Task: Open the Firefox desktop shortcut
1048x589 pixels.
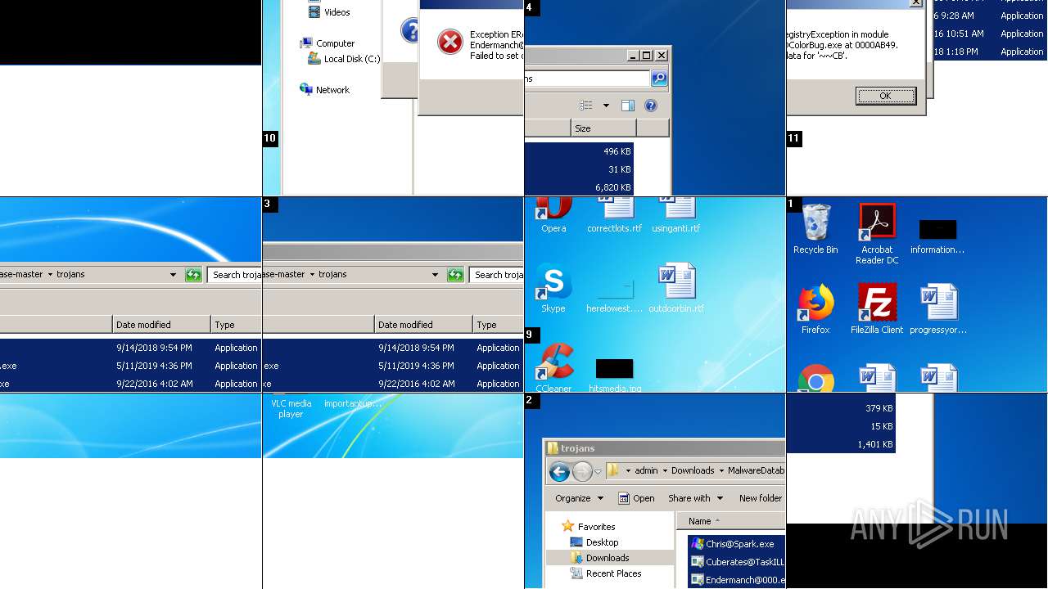Action: pos(815,308)
